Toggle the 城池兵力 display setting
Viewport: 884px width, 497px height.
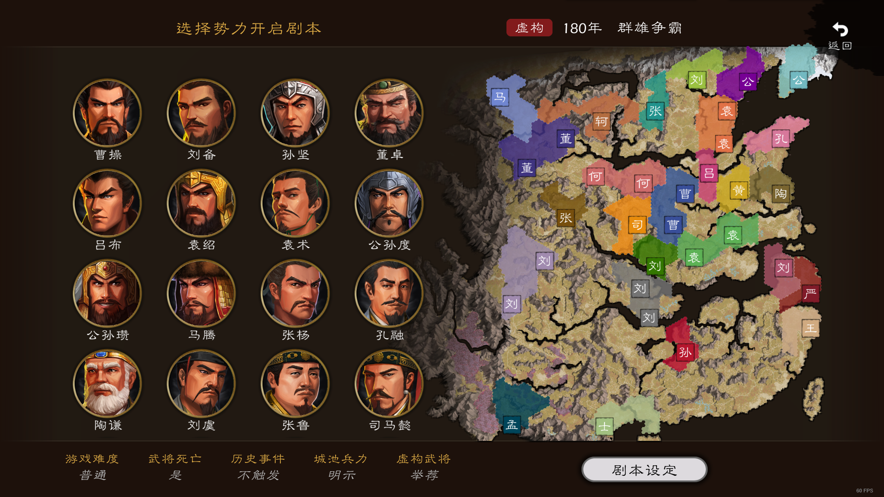341,467
